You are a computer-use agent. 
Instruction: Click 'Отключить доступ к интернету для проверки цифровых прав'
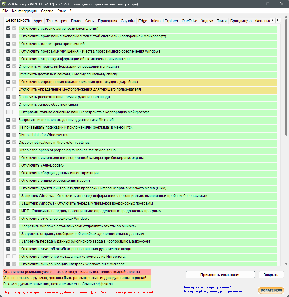pyautogui.click(x=93, y=188)
